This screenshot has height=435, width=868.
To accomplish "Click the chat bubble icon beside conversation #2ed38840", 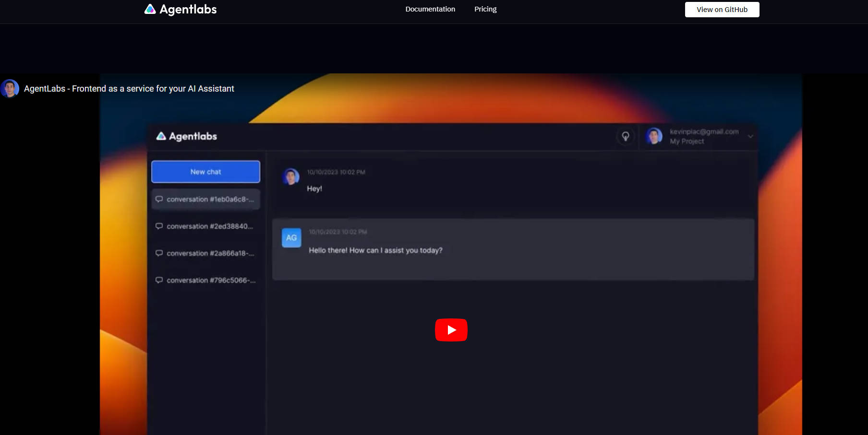I will coord(159,226).
